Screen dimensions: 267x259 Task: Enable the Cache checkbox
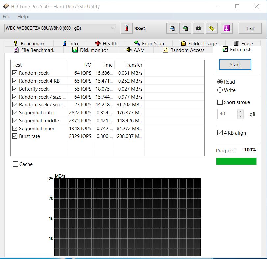click(x=15, y=164)
